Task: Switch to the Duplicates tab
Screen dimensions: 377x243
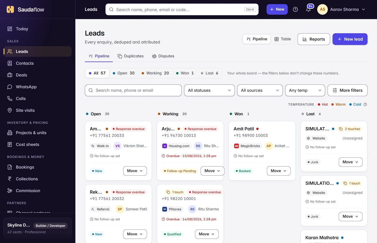Action: (x=130, y=56)
